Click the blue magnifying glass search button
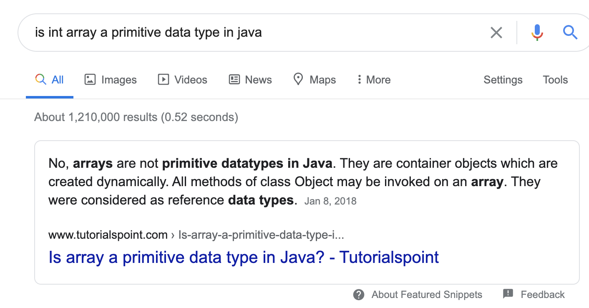 (570, 32)
